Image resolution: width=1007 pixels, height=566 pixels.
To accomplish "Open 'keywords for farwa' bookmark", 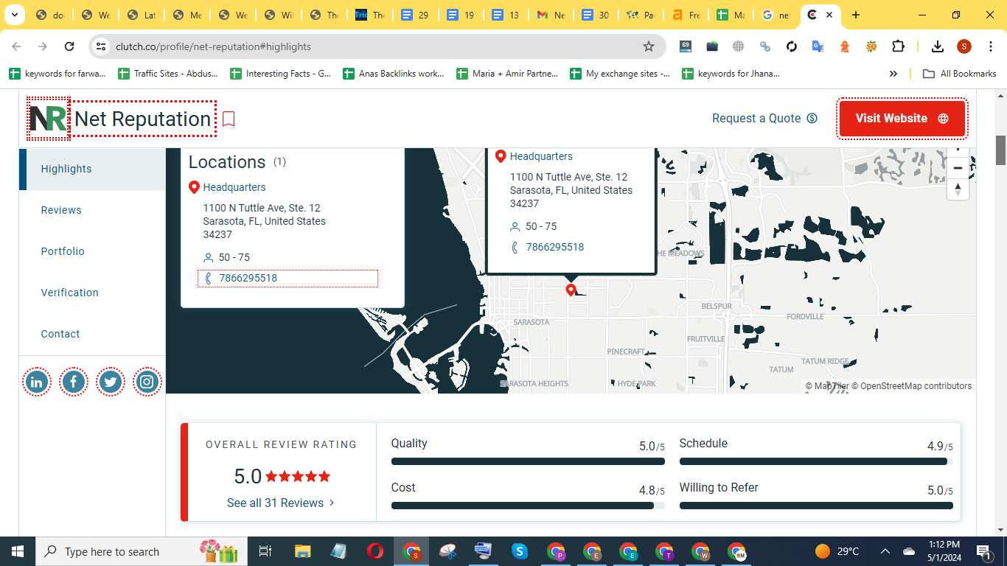I will (x=58, y=74).
